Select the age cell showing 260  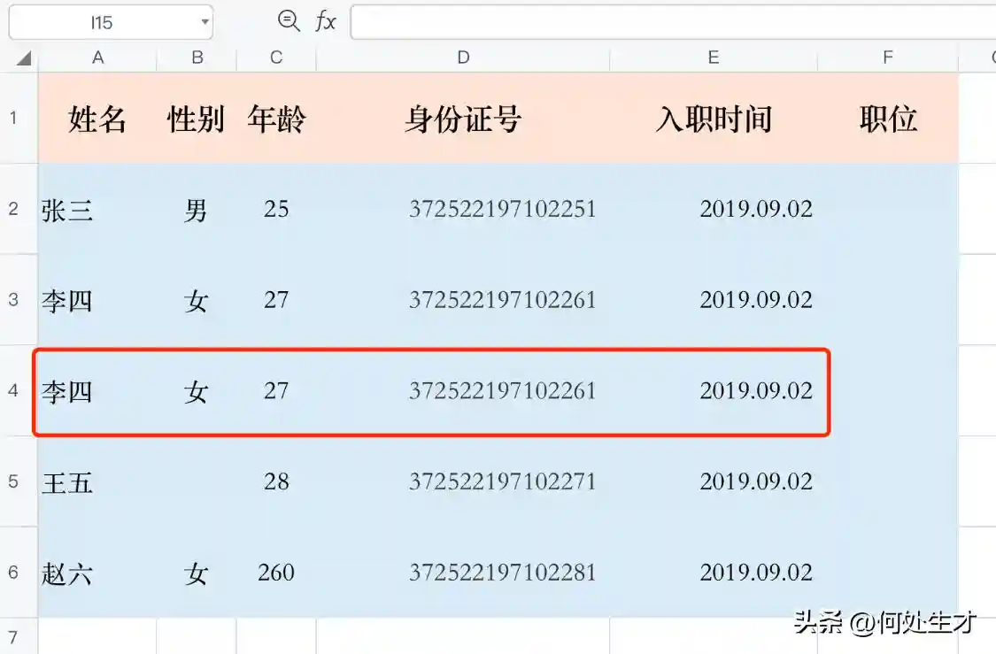pyautogui.click(x=276, y=573)
